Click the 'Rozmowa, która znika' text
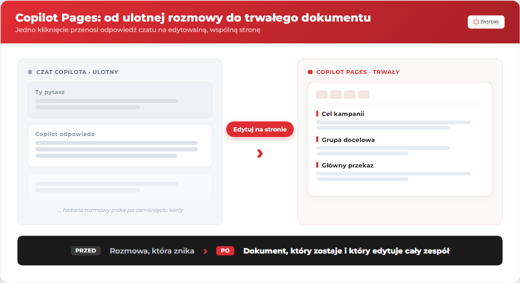The height and width of the screenshot is (283, 520). click(152, 251)
